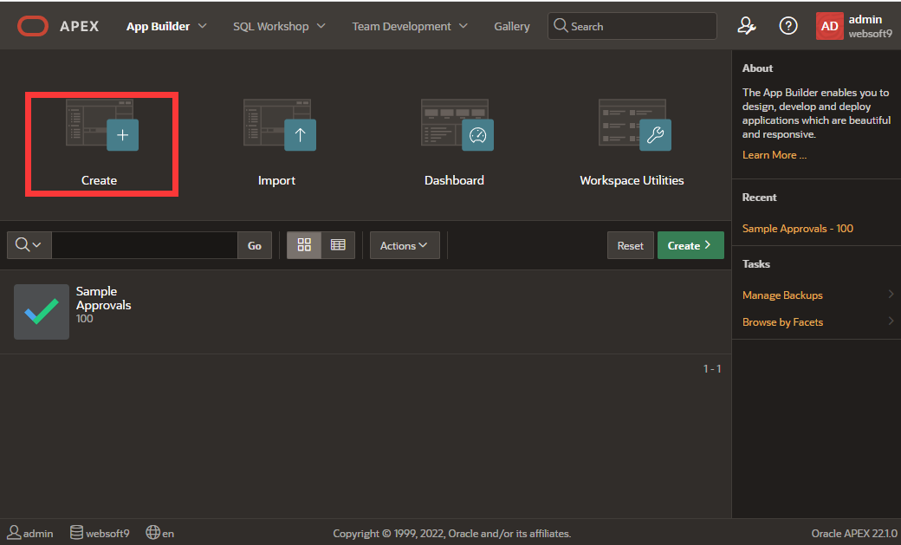Switch to View Icons grid mode

(304, 245)
